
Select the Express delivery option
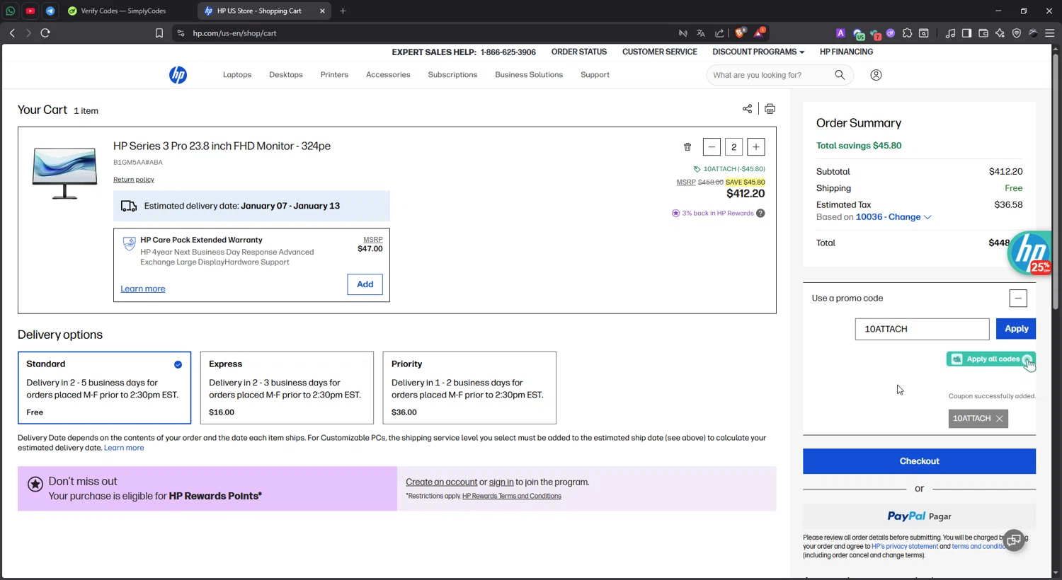[x=287, y=388]
